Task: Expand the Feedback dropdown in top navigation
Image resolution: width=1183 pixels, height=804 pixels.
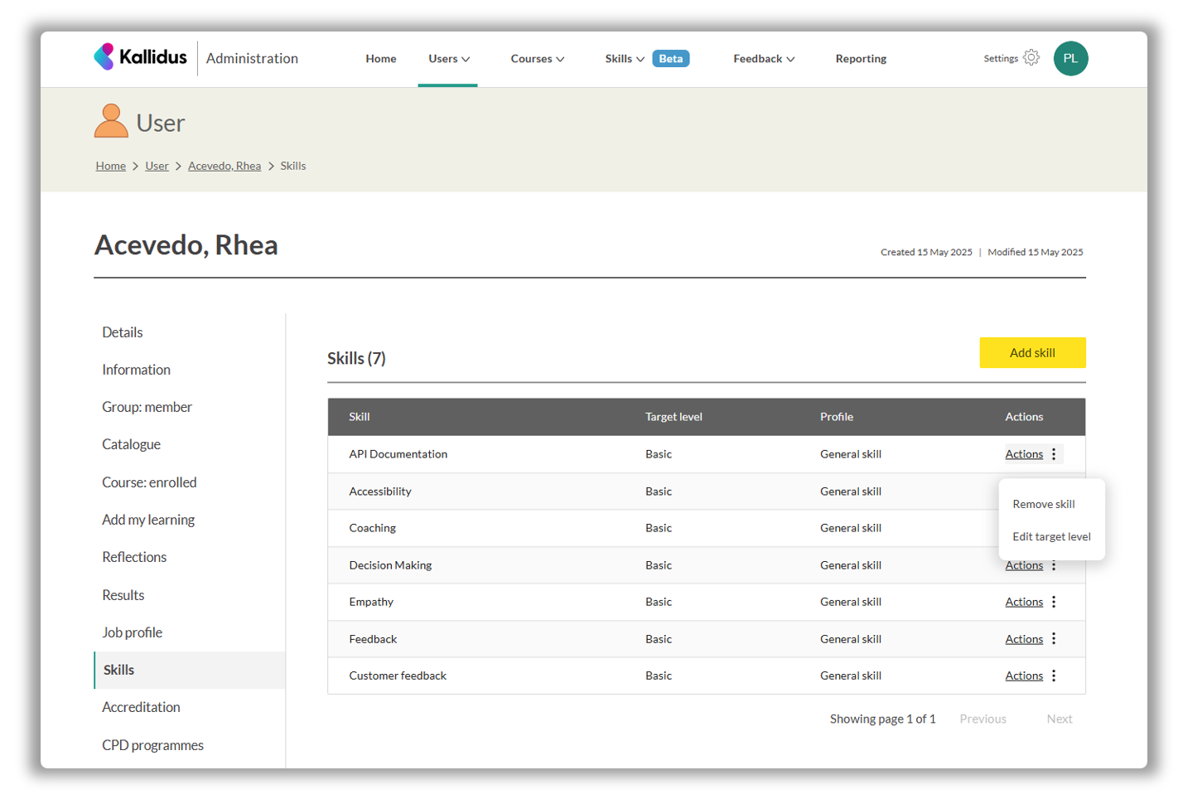Action: click(763, 59)
